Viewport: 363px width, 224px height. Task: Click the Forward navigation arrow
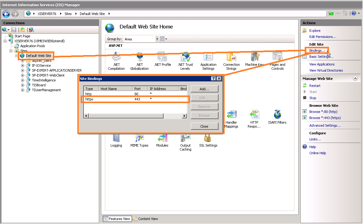point(15,14)
